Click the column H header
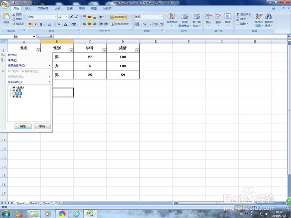This screenshot has height=218, width=291. click(255, 41)
